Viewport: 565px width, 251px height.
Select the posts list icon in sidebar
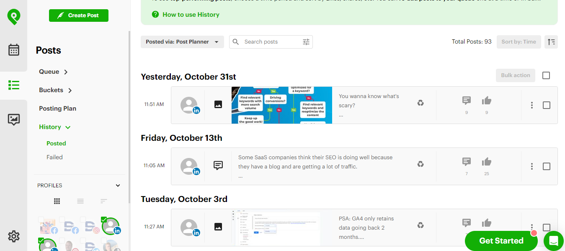(x=14, y=85)
